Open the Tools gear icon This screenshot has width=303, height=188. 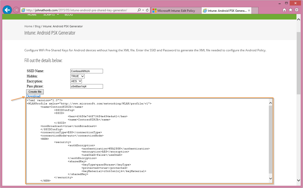tap(297, 10)
